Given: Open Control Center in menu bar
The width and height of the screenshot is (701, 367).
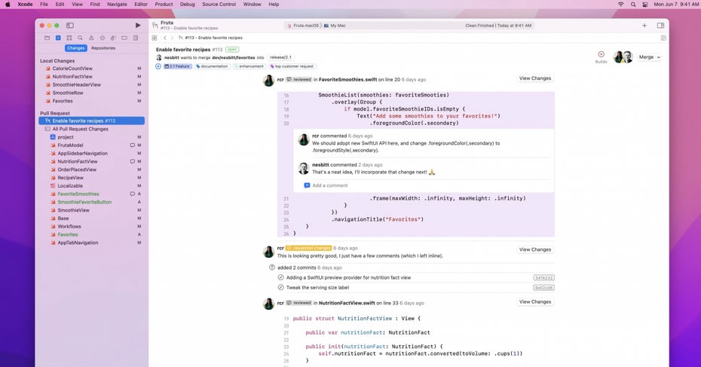Looking at the screenshot, I should tap(645, 4).
